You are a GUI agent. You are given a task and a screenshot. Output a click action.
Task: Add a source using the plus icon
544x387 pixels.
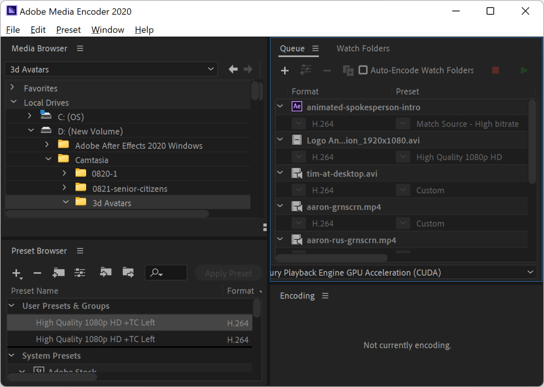(285, 70)
